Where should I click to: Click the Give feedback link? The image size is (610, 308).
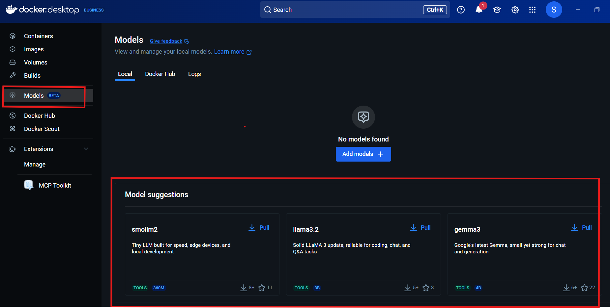click(166, 41)
